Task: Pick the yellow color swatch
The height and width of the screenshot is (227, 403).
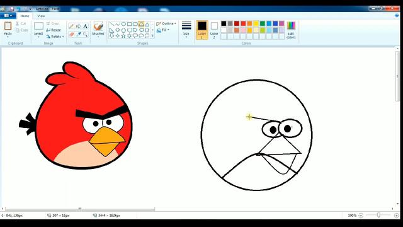Action: [256, 24]
